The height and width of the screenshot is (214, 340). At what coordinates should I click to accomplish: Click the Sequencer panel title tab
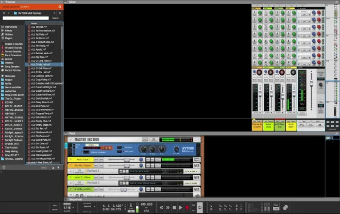coord(75,200)
